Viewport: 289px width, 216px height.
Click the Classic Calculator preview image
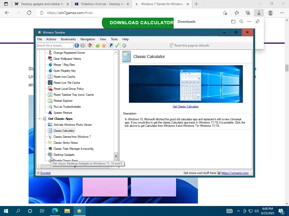[x=186, y=84]
